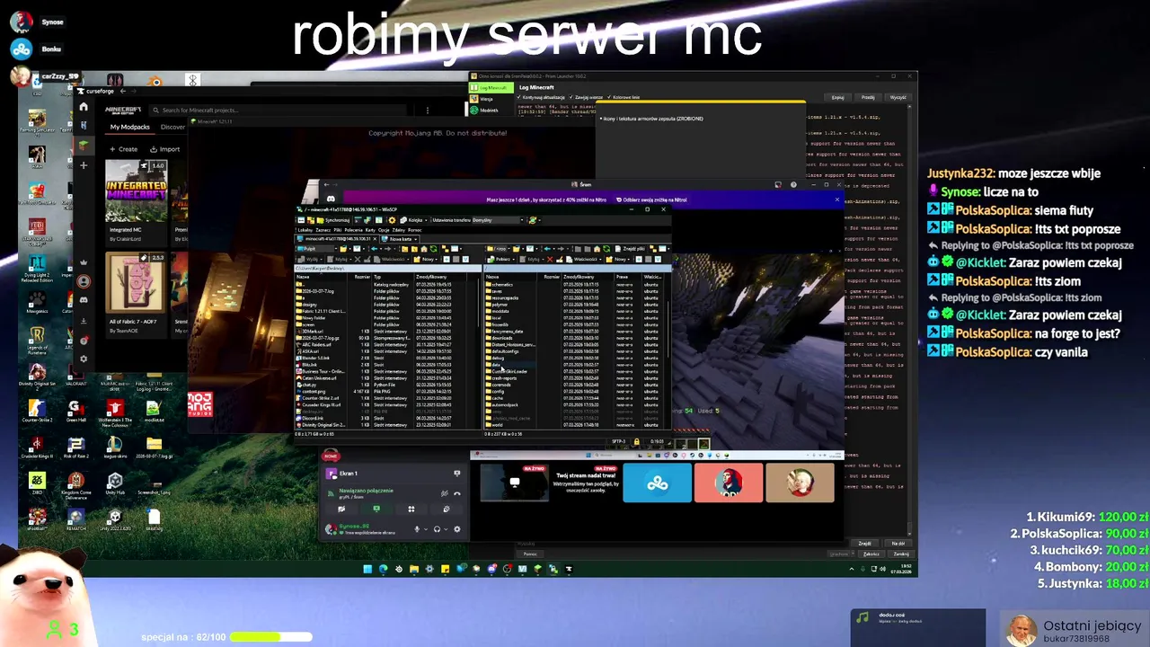Delete selected file in WinSCP local panel
The image size is (1150, 647).
click(x=358, y=260)
